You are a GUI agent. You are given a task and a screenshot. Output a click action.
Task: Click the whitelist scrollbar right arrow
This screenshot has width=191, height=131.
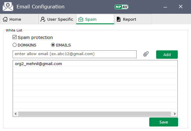pos(174,114)
